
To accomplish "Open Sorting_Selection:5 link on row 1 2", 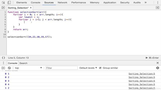I will 142,88.
